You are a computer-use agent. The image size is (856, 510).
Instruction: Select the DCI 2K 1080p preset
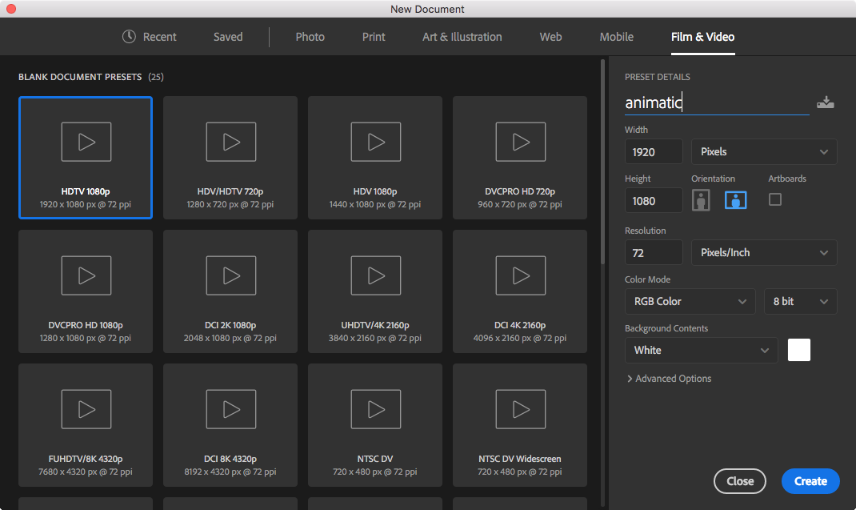point(230,291)
